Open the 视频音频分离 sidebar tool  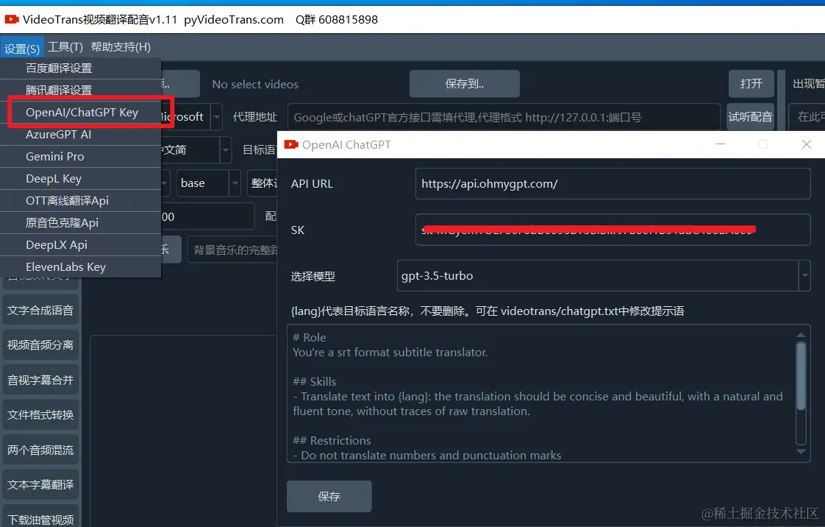pyautogui.click(x=40, y=345)
